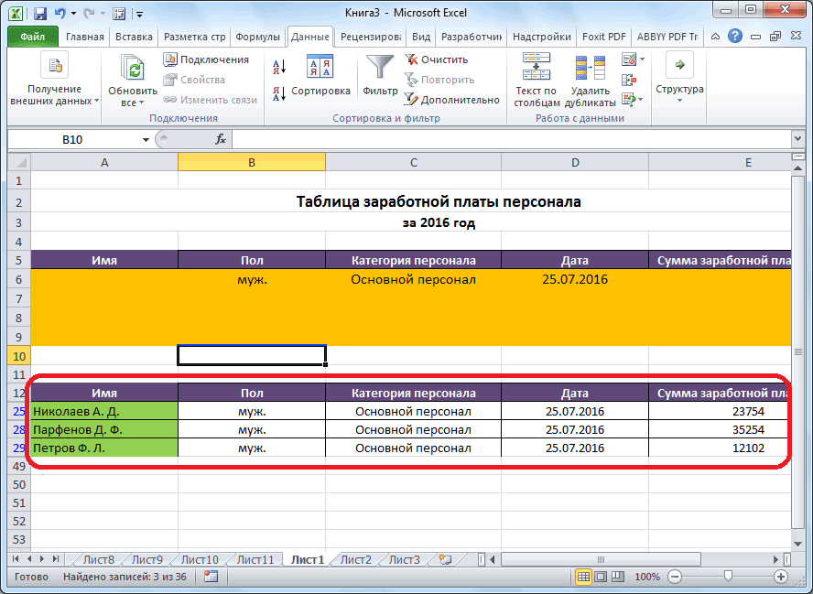Click Remove Duplicates (Удалить дубликаты)
Viewport: 813px width, 594px height.
[x=590, y=79]
